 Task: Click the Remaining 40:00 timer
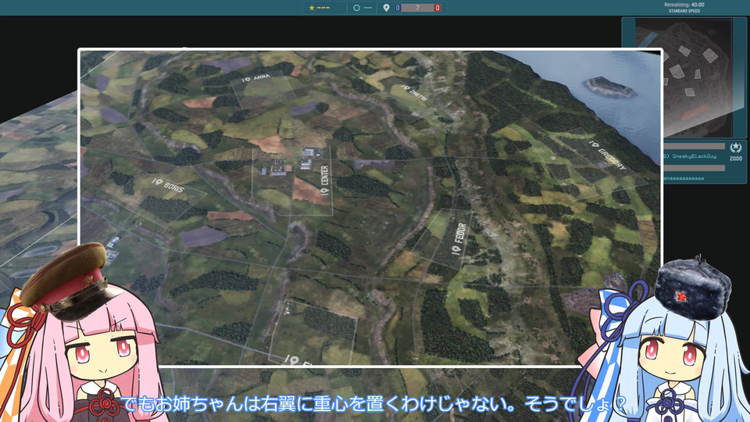(x=684, y=5)
